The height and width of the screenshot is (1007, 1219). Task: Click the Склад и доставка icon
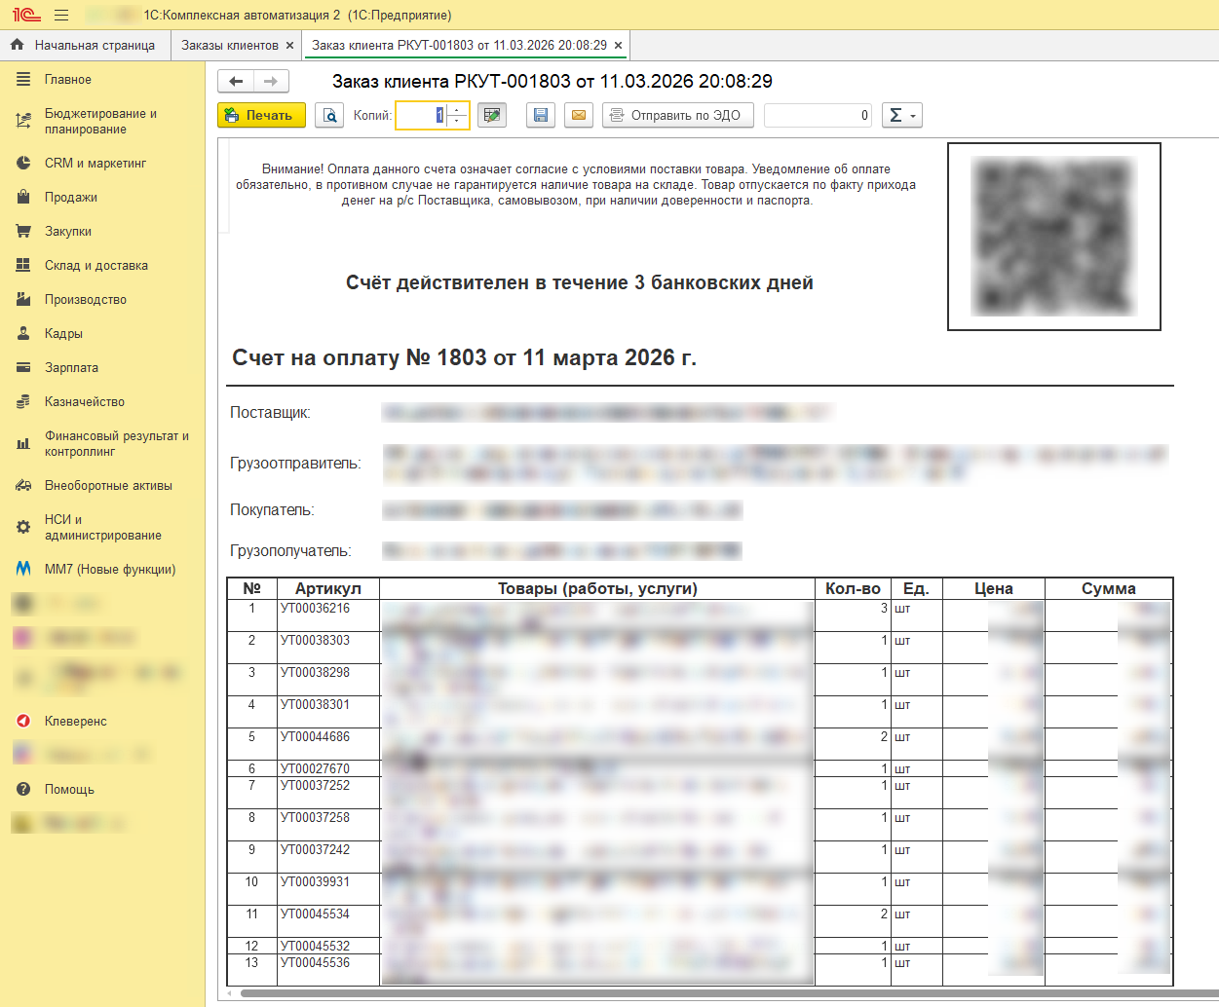(23, 266)
